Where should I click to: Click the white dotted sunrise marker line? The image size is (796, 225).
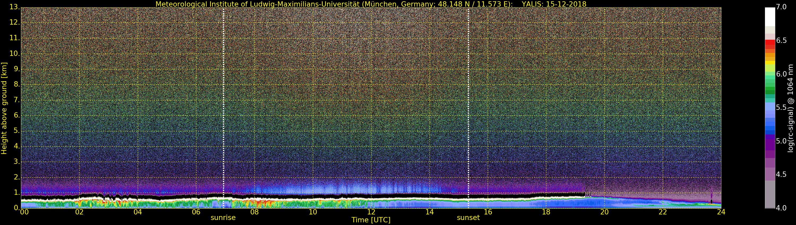tap(223, 108)
